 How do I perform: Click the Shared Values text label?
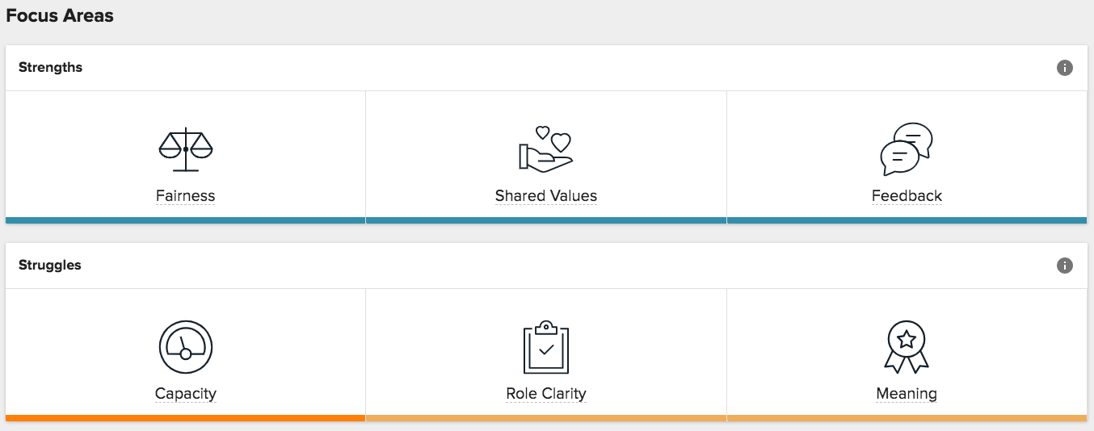coord(545,196)
